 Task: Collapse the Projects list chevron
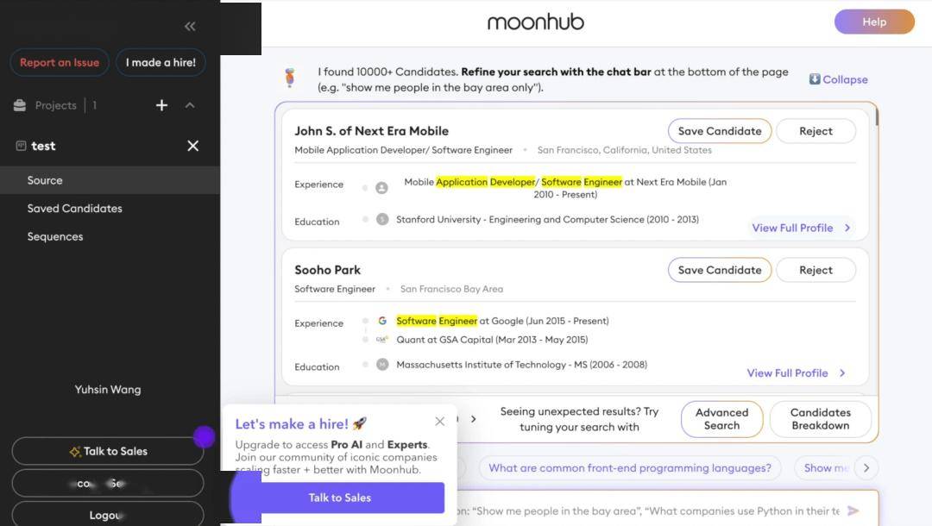tap(190, 105)
